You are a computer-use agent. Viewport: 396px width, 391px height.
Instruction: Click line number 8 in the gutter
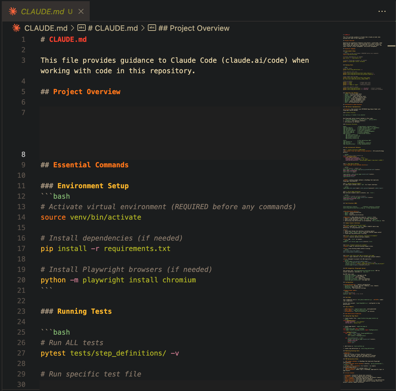point(23,155)
